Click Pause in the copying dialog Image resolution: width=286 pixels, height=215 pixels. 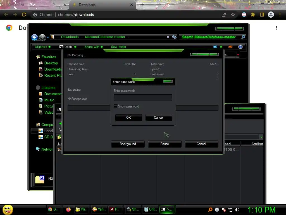(165, 144)
